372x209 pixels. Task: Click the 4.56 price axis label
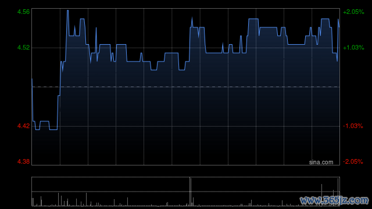coord(23,12)
